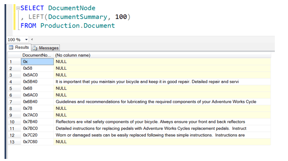
Task: Click the 'Reflectors are vital safety components' cell
Action: 162,122
